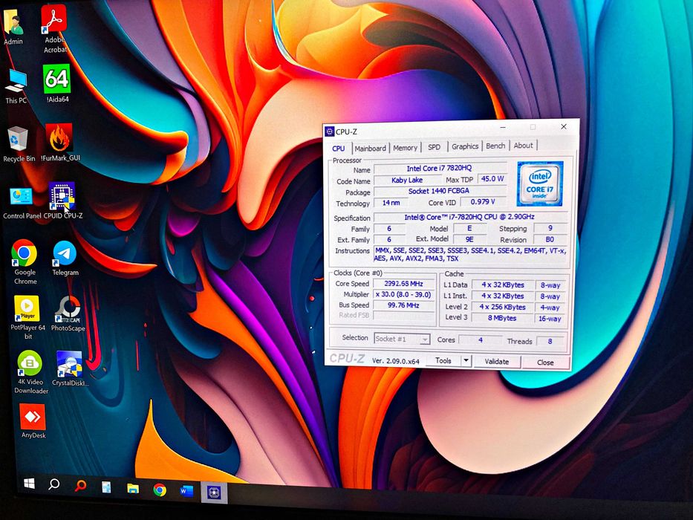Click the Ext. Model value 9E
Viewport: 693px width, 520px height.
tap(469, 239)
